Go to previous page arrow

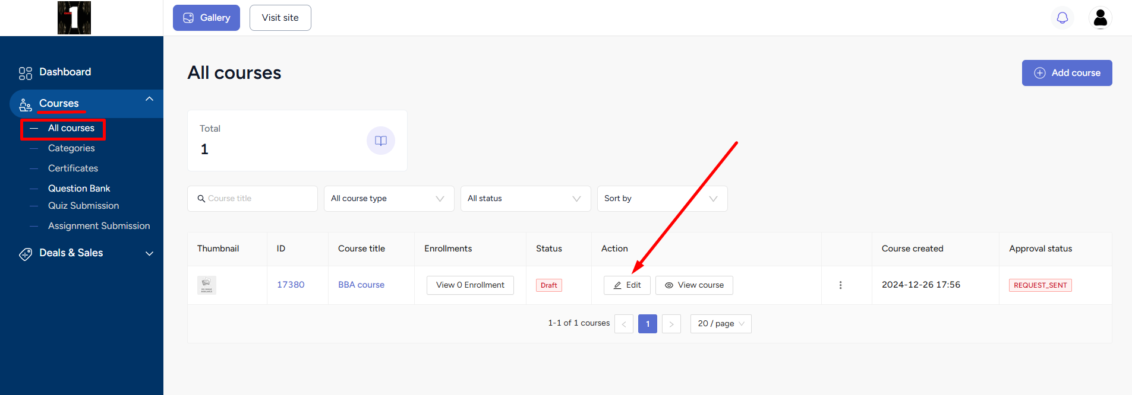pos(624,324)
